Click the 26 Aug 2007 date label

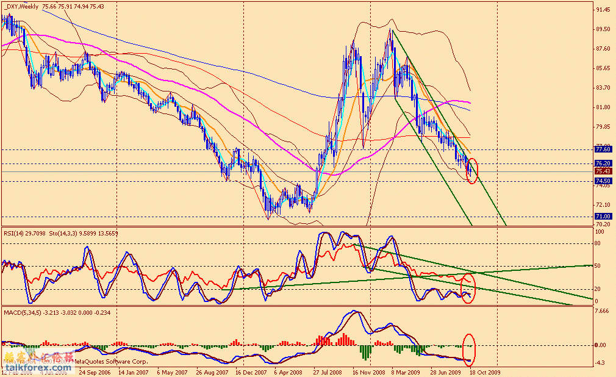[x=212, y=372]
